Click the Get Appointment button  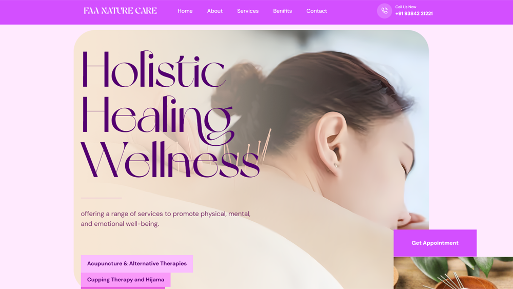click(x=435, y=243)
